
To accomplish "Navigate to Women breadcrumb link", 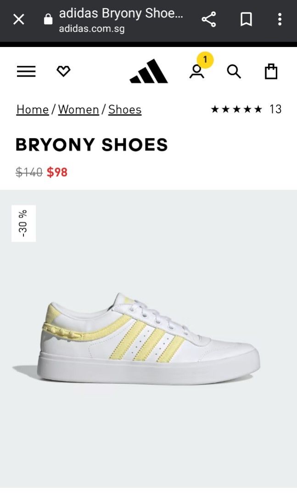I will coord(79,110).
